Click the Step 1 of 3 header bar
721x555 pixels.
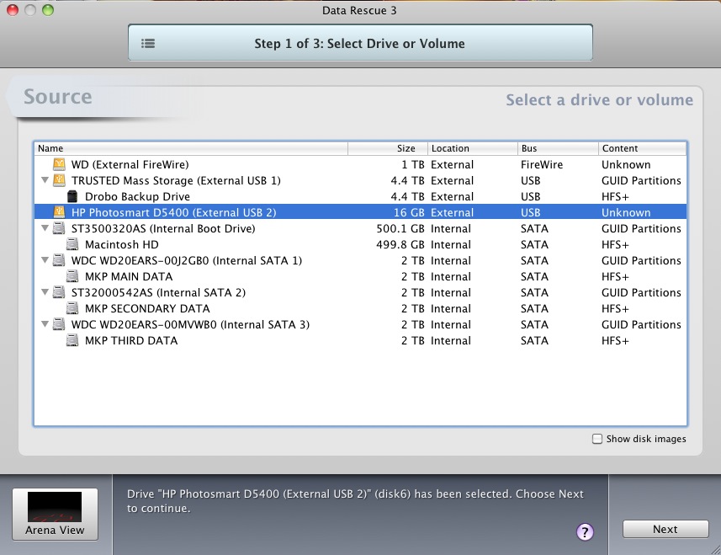pos(359,44)
